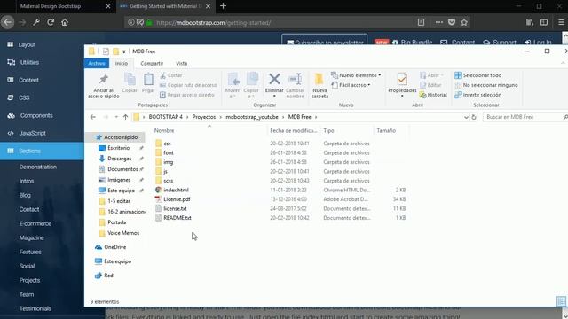Click the Firefox back arrow button

pos(8,22)
